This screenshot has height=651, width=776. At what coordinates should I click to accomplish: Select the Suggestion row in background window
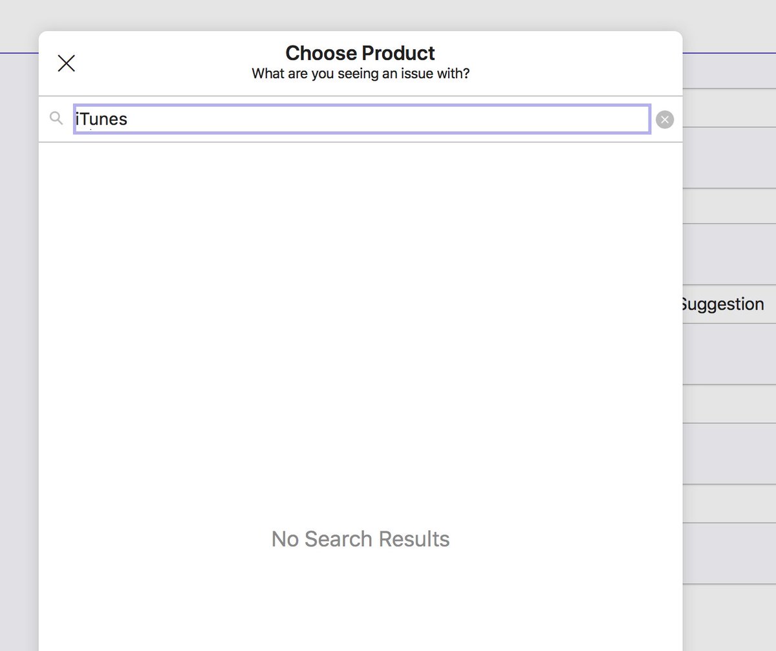(x=729, y=304)
